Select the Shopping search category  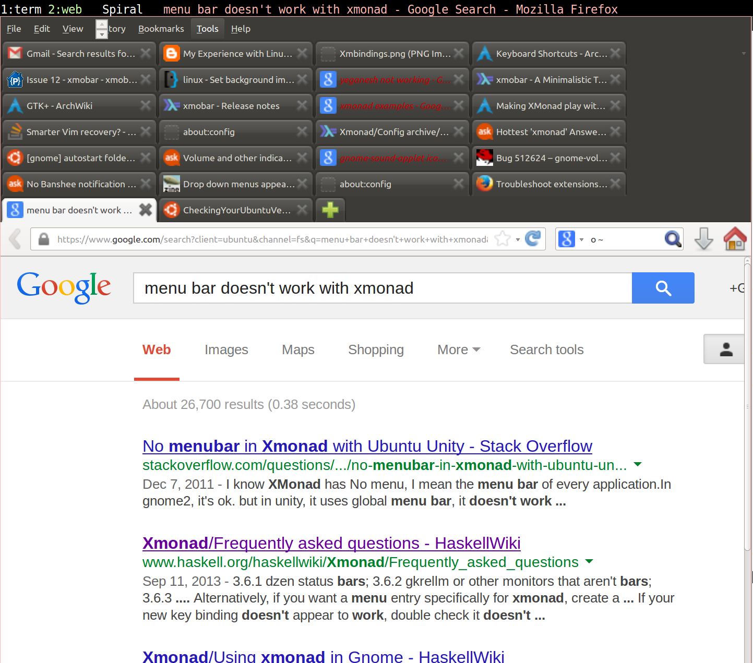376,349
